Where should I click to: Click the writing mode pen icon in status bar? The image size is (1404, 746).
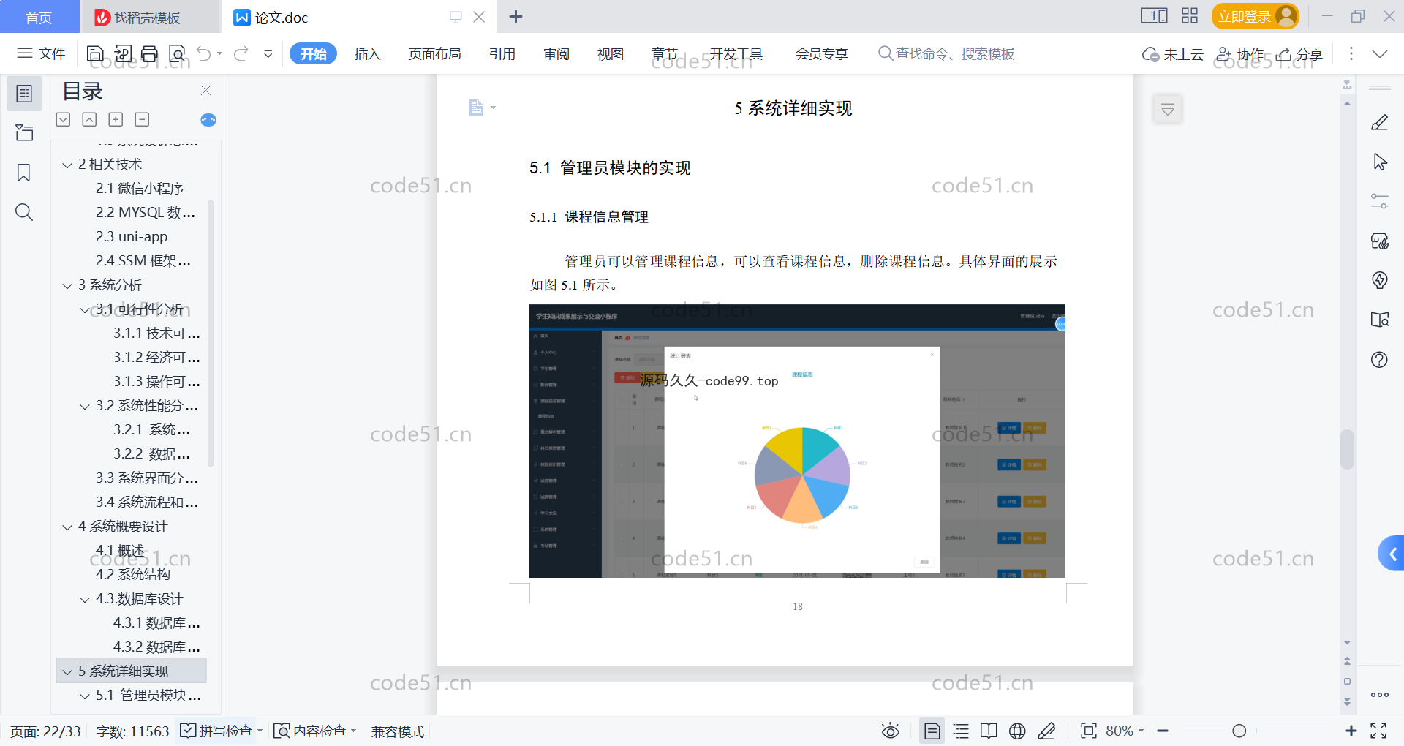[1046, 731]
